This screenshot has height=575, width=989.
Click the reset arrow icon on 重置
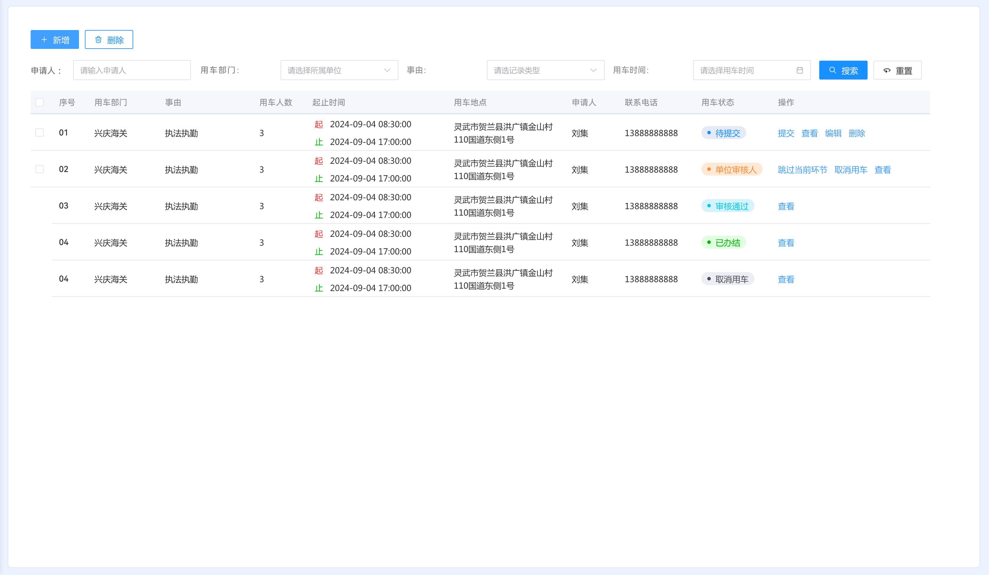(887, 71)
